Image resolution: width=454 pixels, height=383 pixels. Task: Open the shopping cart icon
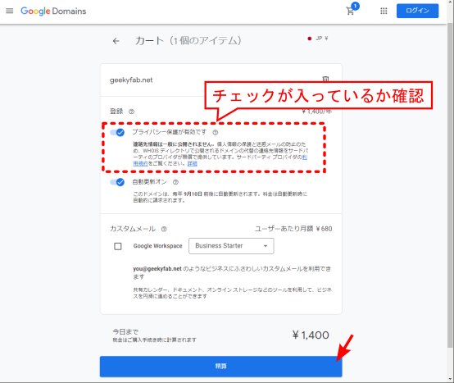pyautogui.click(x=351, y=11)
